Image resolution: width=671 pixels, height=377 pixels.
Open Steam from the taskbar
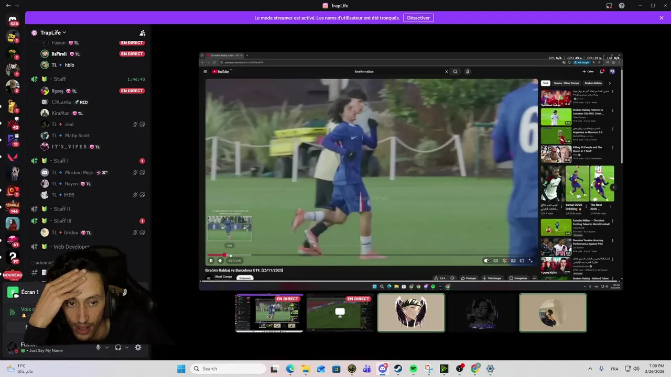398,369
